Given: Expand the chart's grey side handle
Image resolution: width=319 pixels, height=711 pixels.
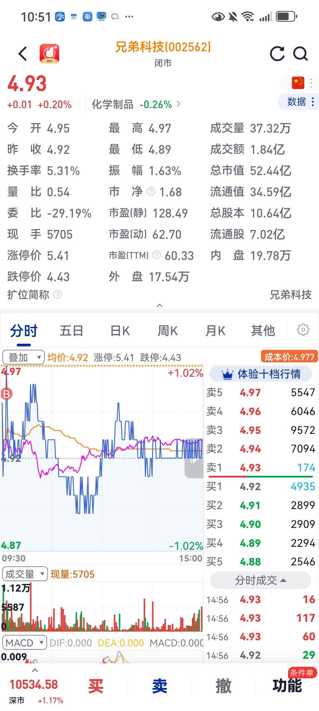Looking at the screenshot, I should tap(194, 458).
